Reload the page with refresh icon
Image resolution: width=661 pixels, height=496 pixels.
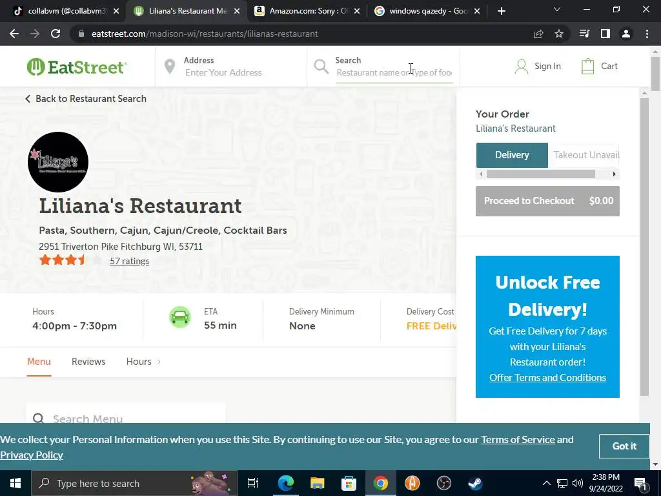tap(56, 34)
